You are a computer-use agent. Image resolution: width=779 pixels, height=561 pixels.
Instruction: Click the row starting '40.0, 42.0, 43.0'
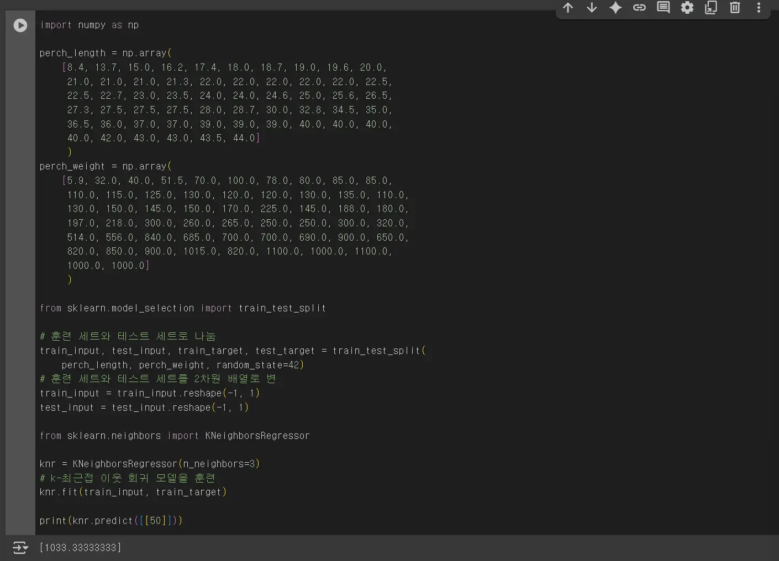pos(164,138)
